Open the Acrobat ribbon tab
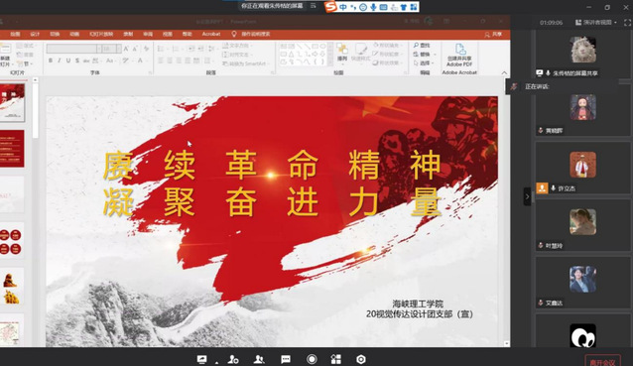 pyautogui.click(x=211, y=34)
